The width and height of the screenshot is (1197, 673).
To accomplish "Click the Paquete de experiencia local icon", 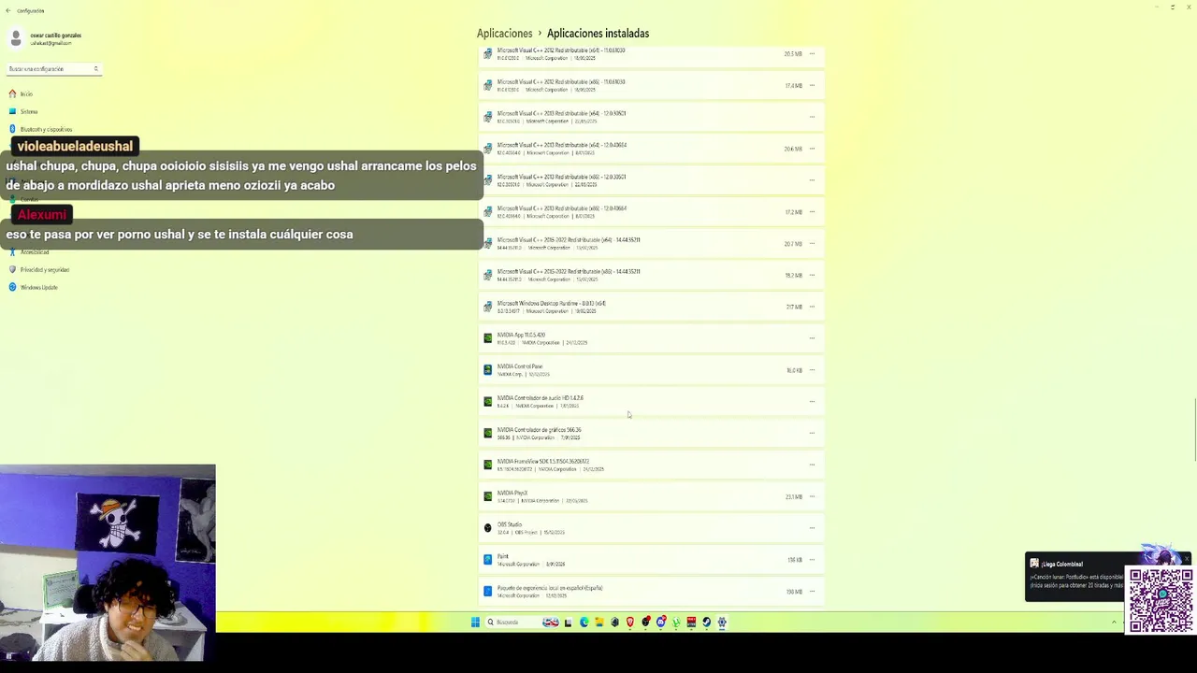I will point(487,592).
